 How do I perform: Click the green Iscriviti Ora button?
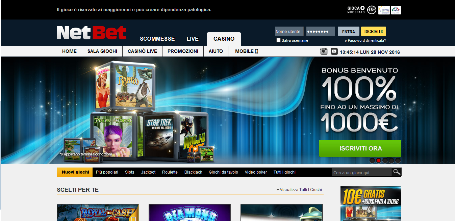(x=360, y=148)
